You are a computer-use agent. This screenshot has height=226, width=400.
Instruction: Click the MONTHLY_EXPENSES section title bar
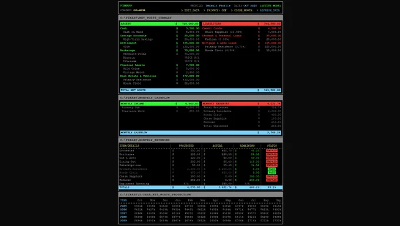click(x=201, y=140)
